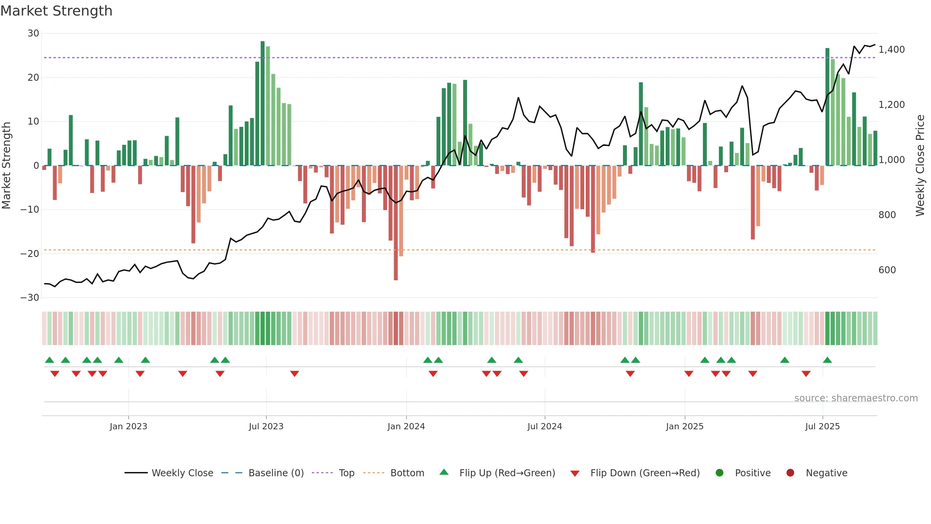Screen dimensions: 931x524
Task: Toggle the Bottom legend entry
Action: pyautogui.click(x=394, y=473)
